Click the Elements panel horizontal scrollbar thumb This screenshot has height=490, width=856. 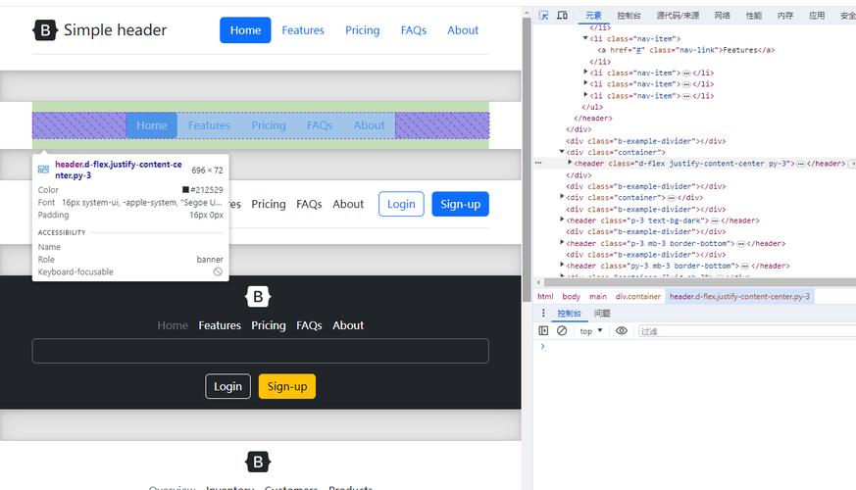coord(700,282)
